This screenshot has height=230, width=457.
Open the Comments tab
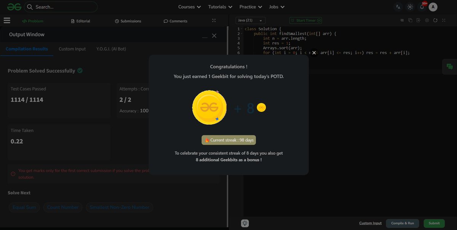click(x=176, y=21)
